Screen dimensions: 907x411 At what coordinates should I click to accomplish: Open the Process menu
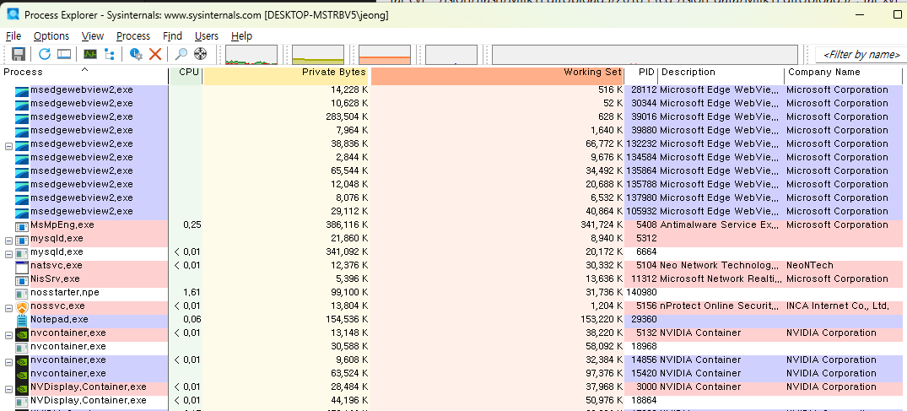[133, 36]
